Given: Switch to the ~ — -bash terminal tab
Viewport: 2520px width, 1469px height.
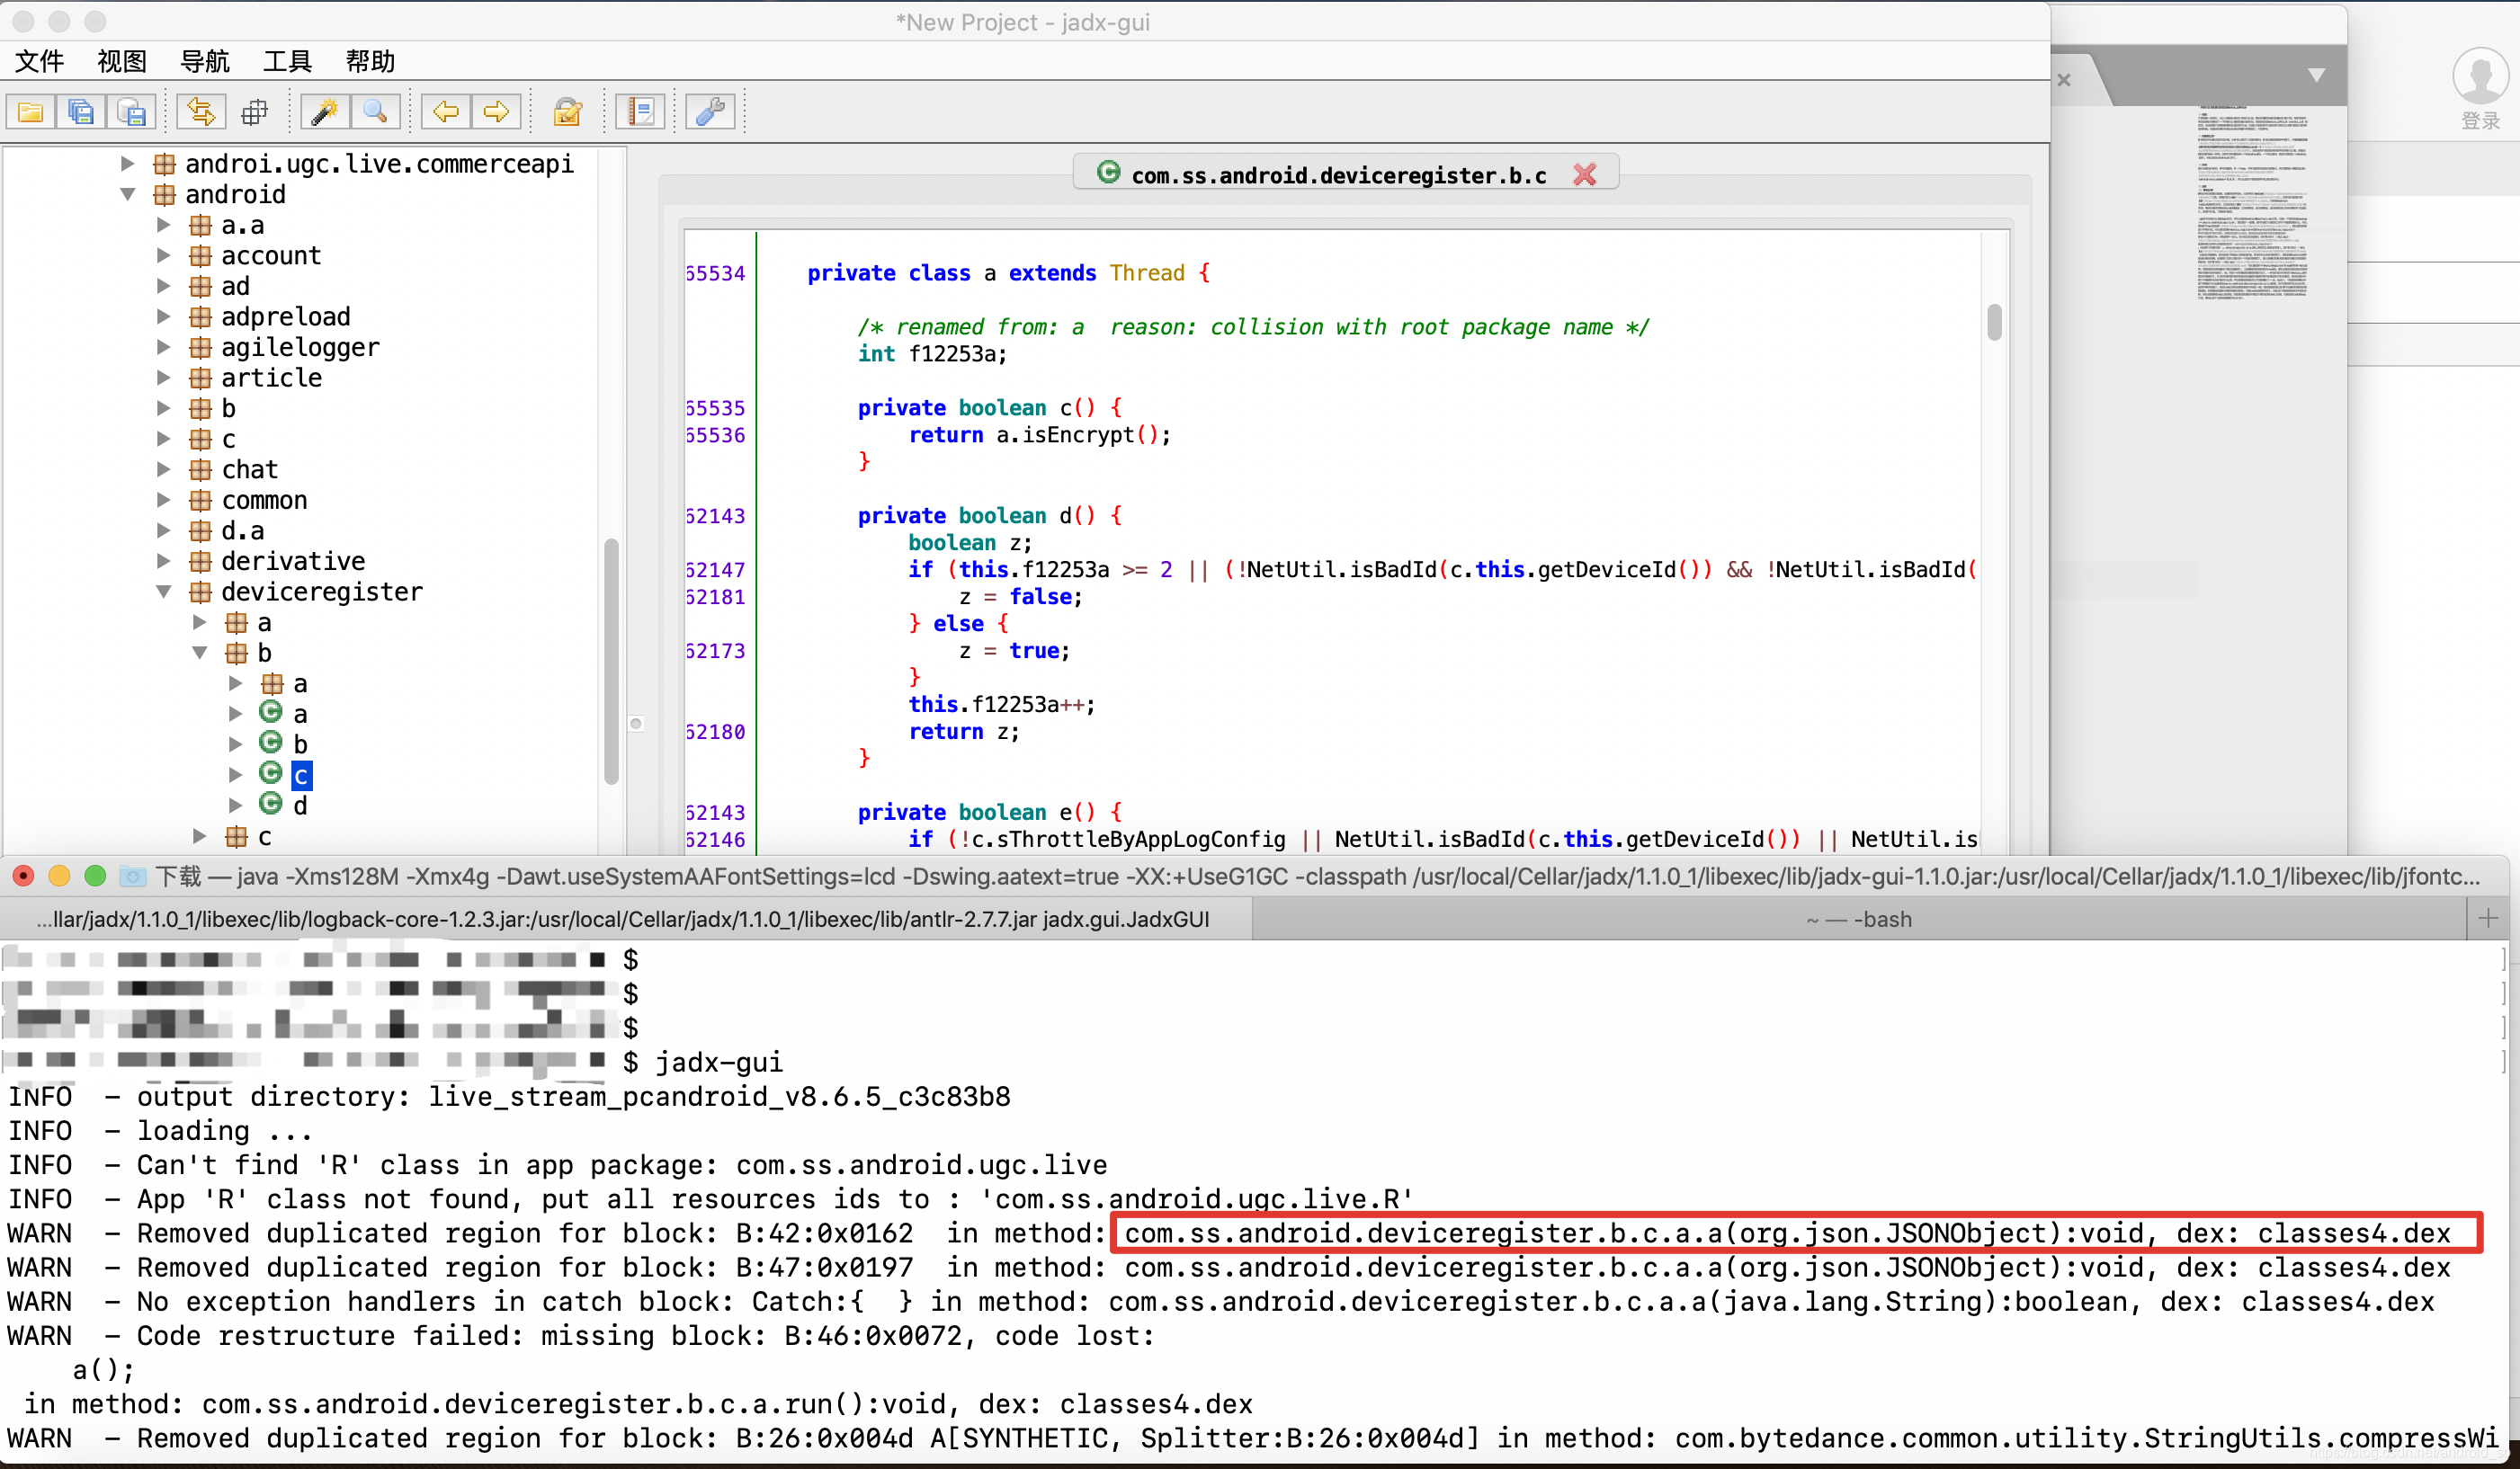Looking at the screenshot, I should 1858,920.
